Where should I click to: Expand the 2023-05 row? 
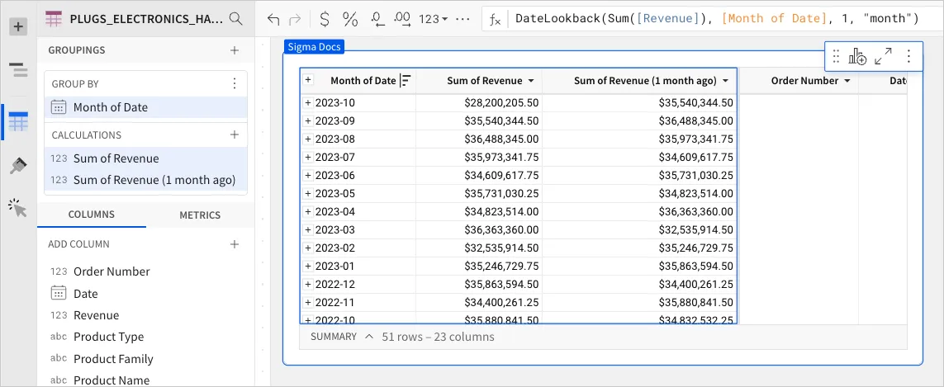307,193
